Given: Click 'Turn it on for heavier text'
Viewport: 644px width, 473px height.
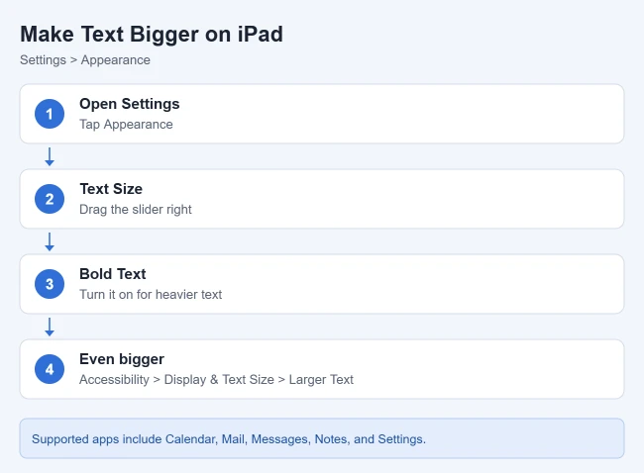Looking at the screenshot, I should (151, 294).
